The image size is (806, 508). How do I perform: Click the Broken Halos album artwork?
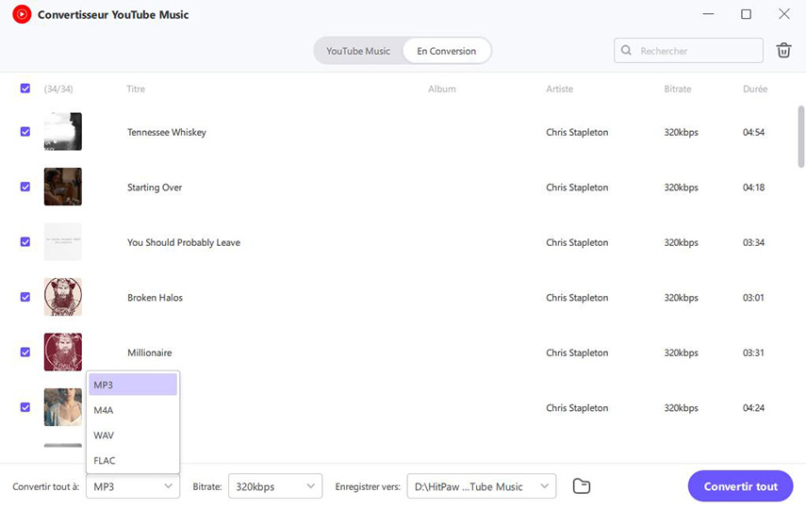[63, 297]
